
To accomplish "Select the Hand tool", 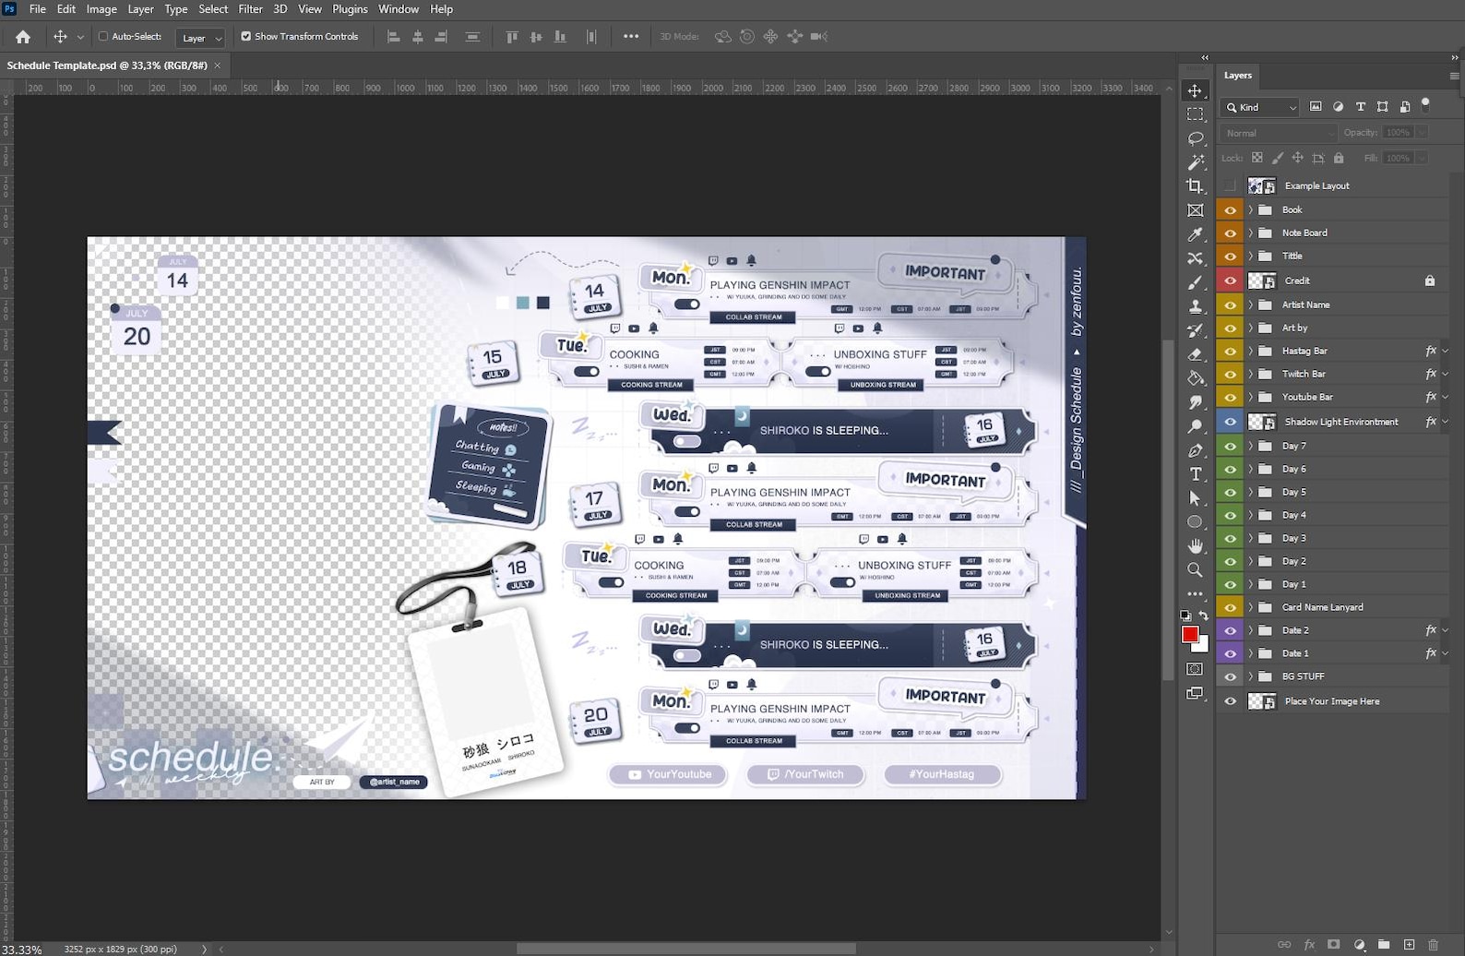I will coord(1196,546).
